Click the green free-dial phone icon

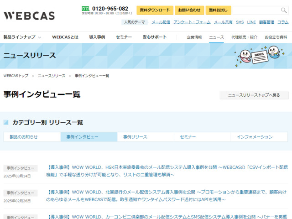(85, 9)
